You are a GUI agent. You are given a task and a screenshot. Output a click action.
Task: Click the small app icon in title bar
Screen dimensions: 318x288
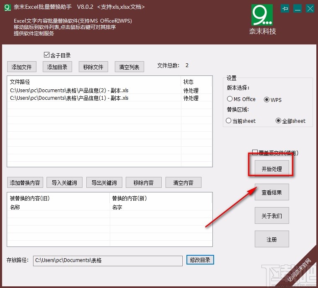point(8,8)
